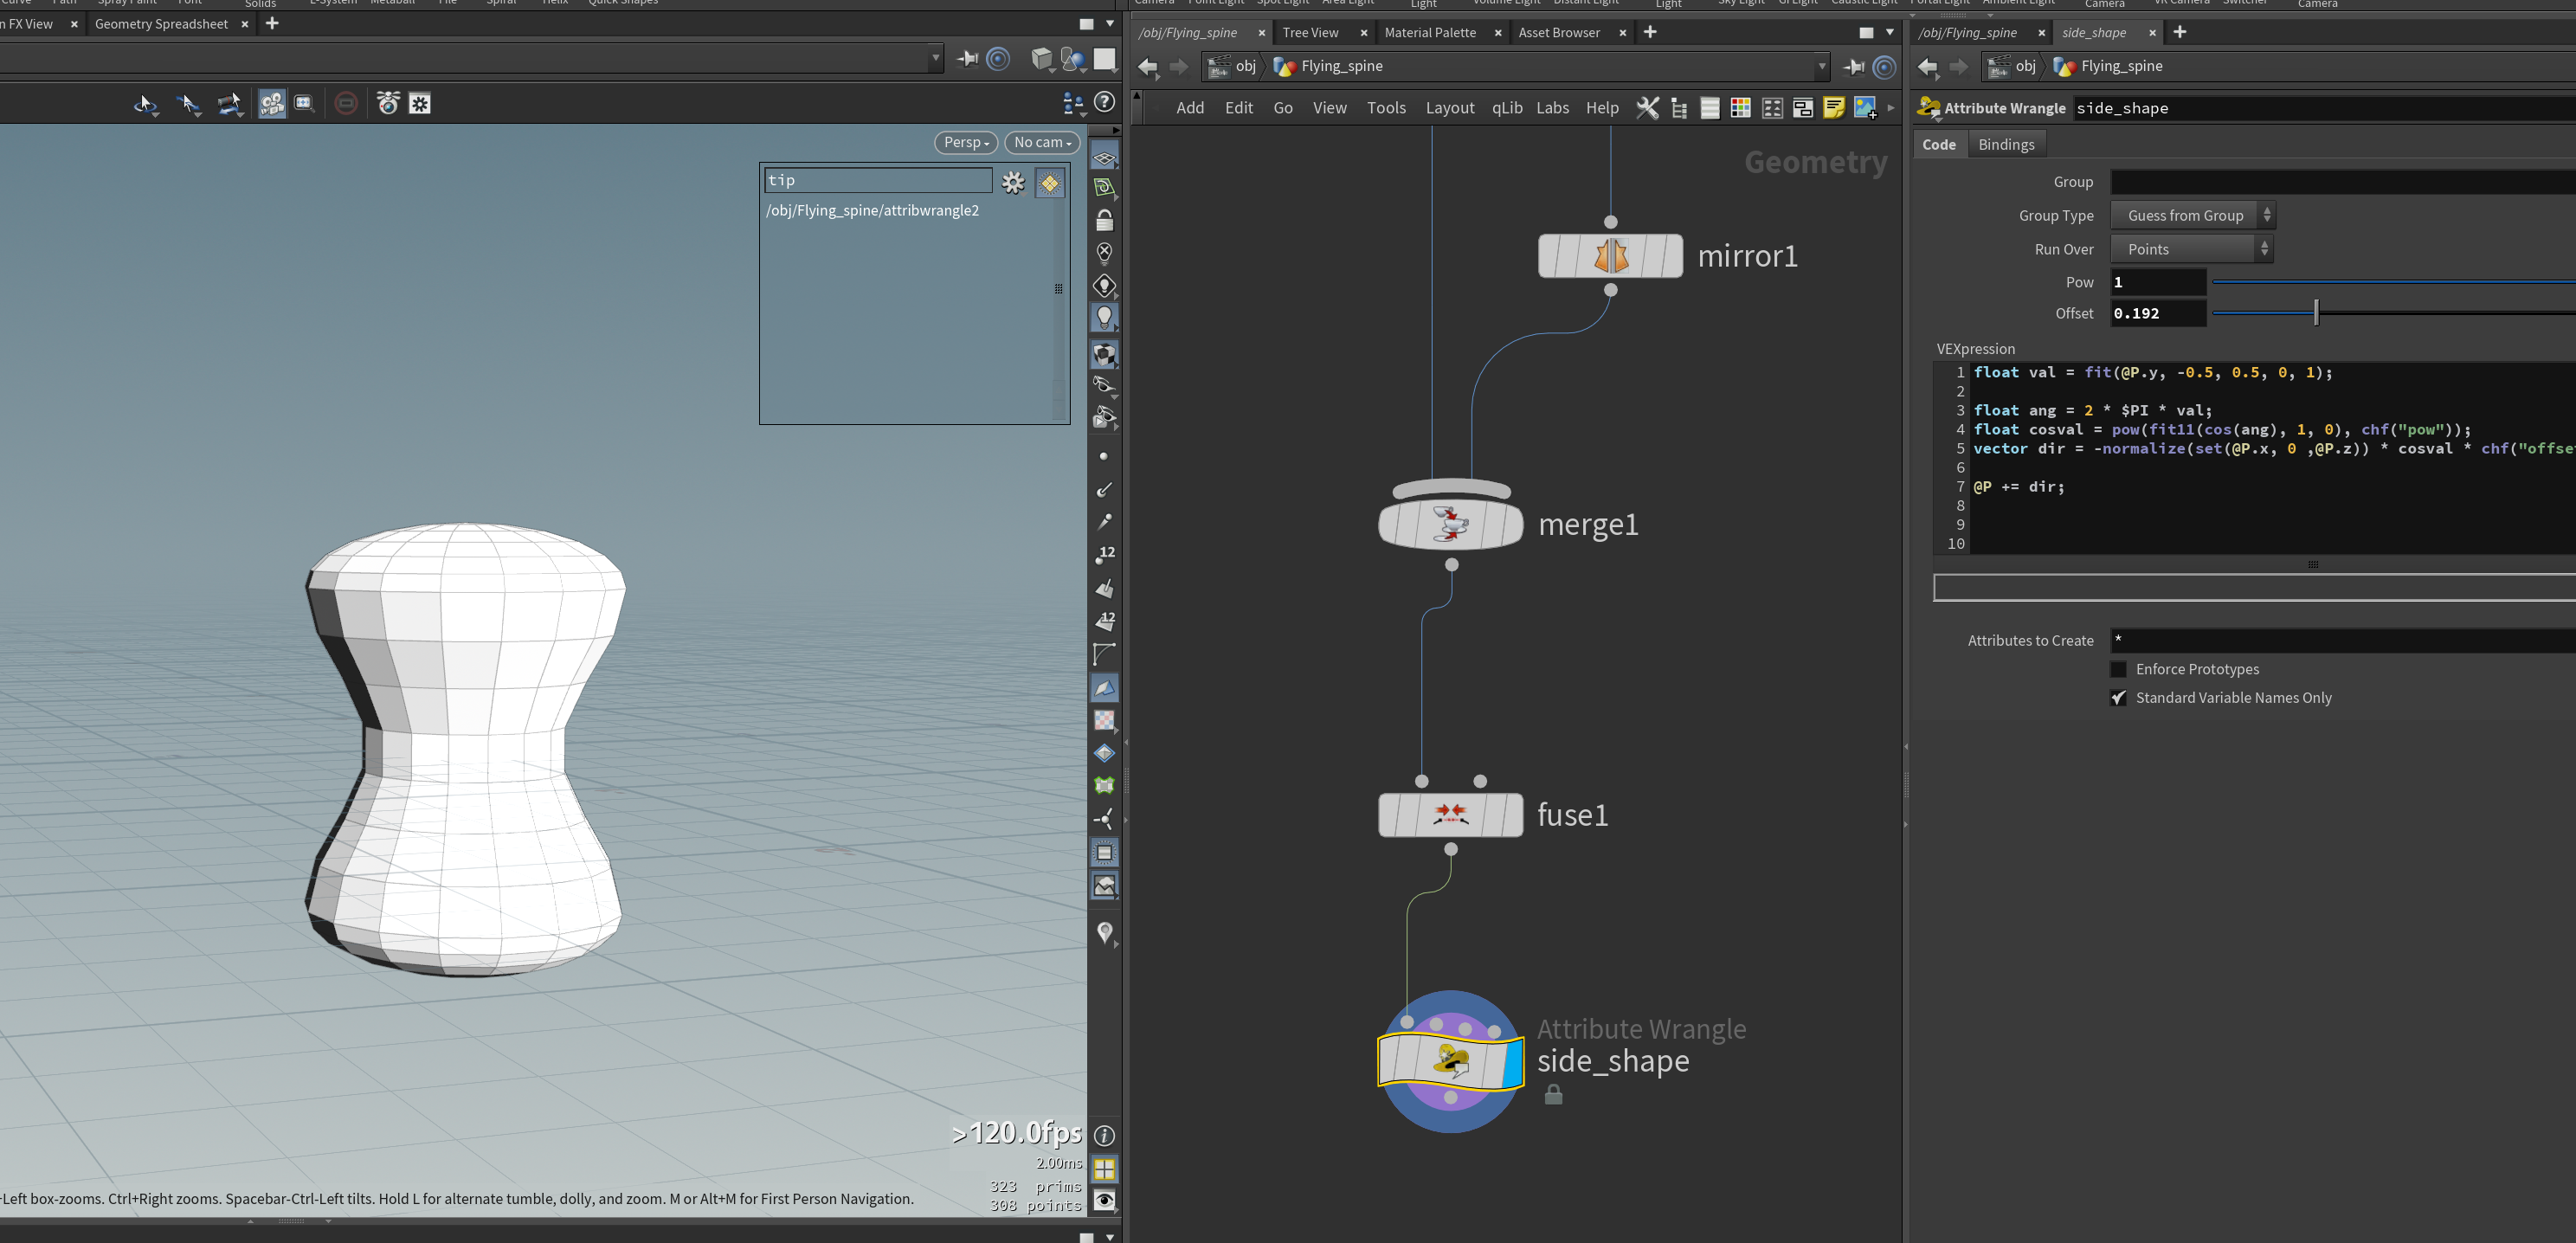Open the Layout menu in network editor

point(1449,108)
